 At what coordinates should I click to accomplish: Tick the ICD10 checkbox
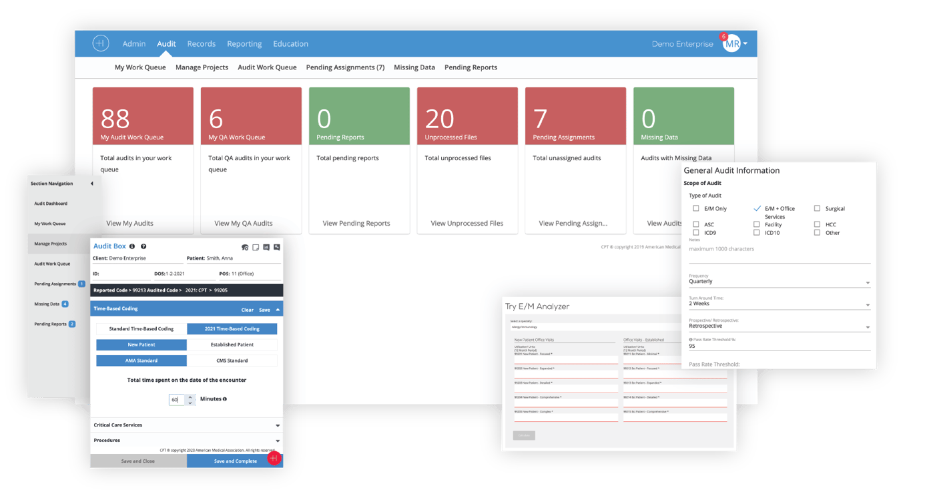click(x=756, y=233)
